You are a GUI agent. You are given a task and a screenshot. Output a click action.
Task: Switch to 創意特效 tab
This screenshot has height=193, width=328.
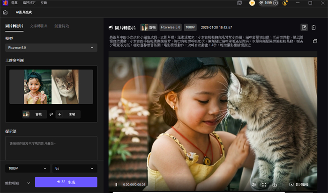[62, 26]
